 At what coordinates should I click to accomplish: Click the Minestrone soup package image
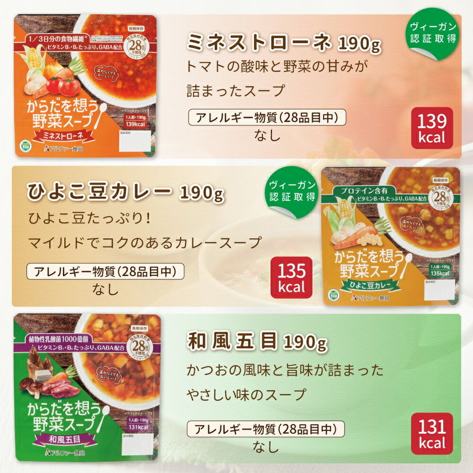(86, 86)
